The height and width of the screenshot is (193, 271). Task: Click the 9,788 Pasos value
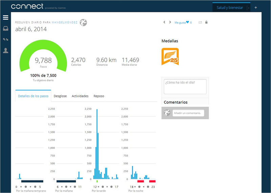43,60
